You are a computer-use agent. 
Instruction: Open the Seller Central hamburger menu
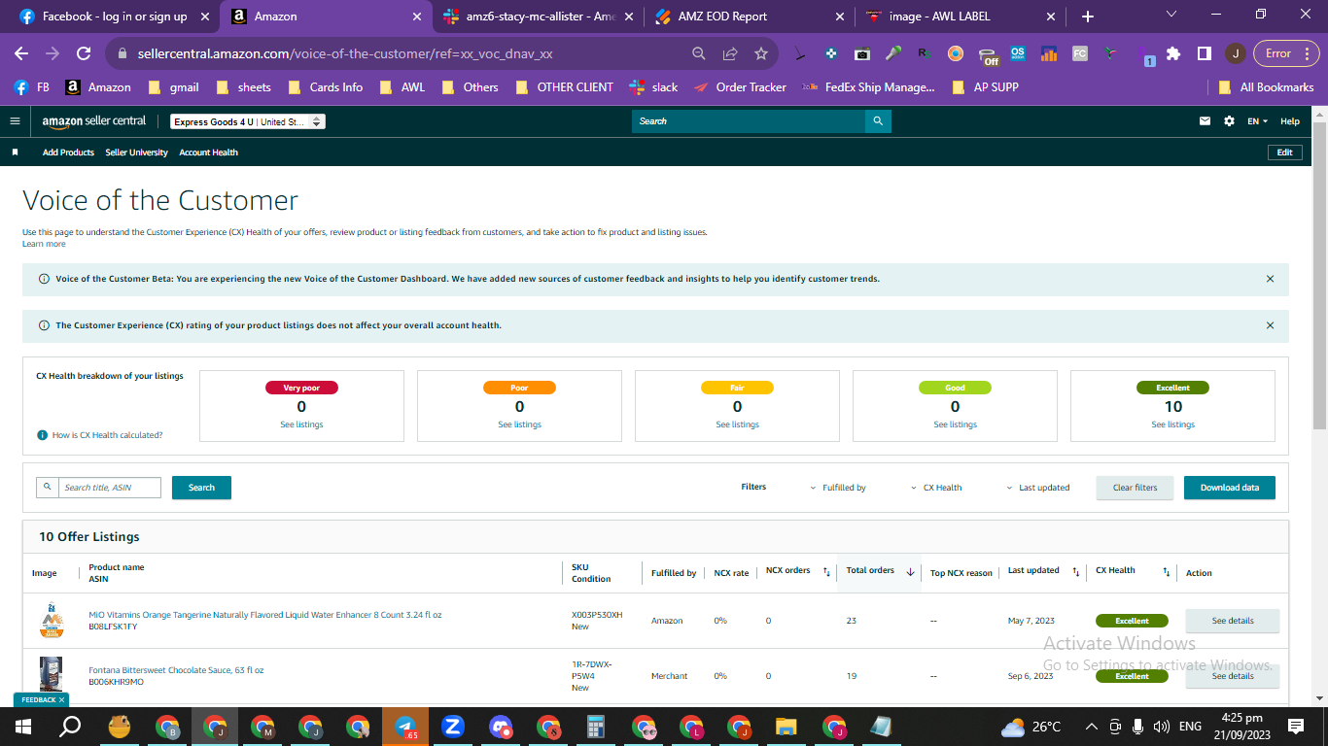tap(15, 121)
